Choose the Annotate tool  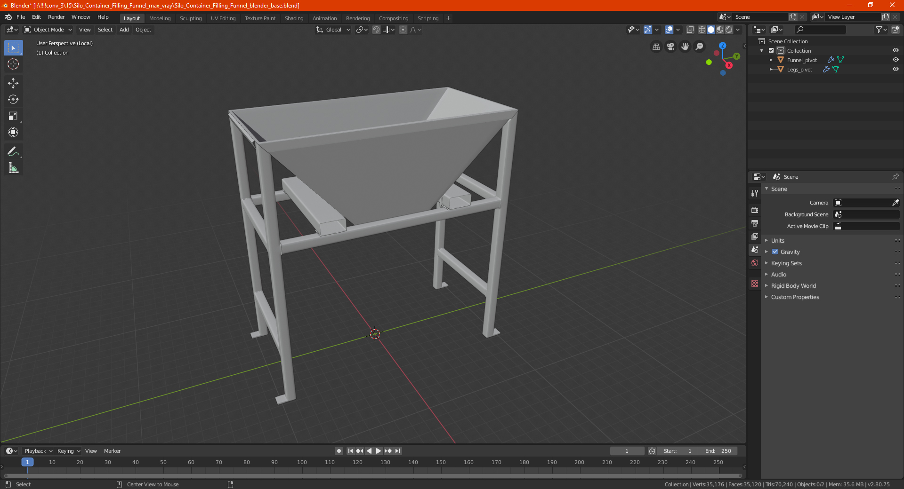click(13, 151)
